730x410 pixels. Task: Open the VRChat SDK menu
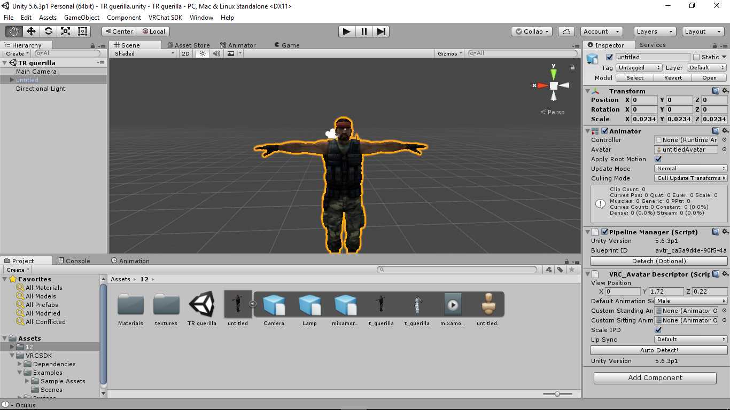point(165,18)
